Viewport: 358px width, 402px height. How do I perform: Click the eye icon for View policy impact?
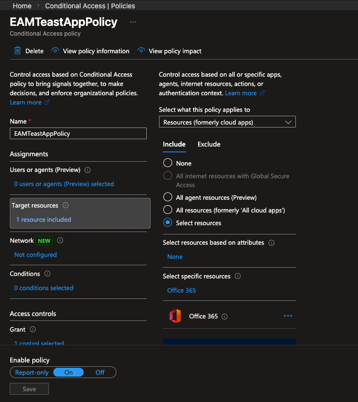tap(141, 50)
